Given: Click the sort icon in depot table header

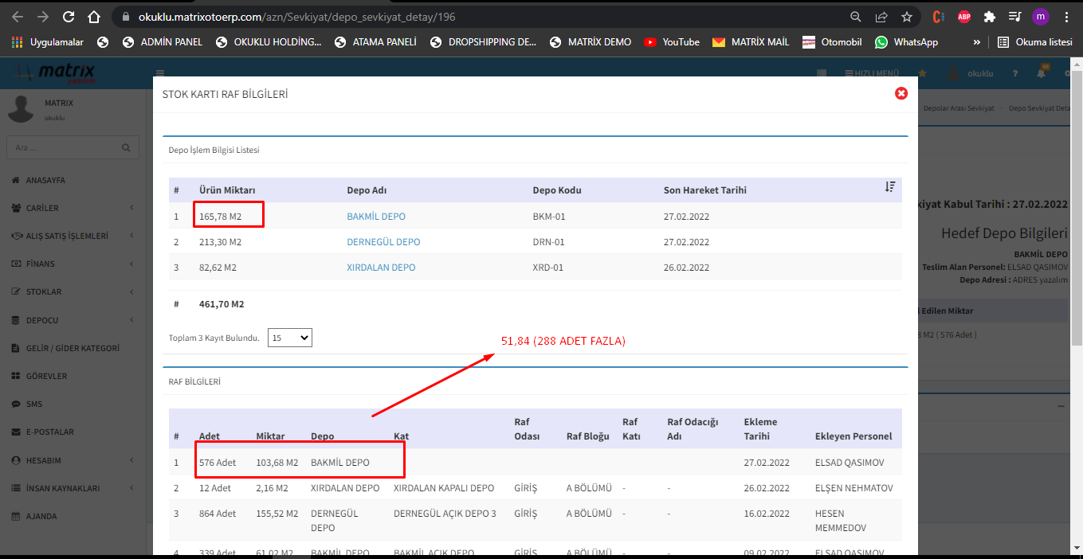Looking at the screenshot, I should [890, 187].
